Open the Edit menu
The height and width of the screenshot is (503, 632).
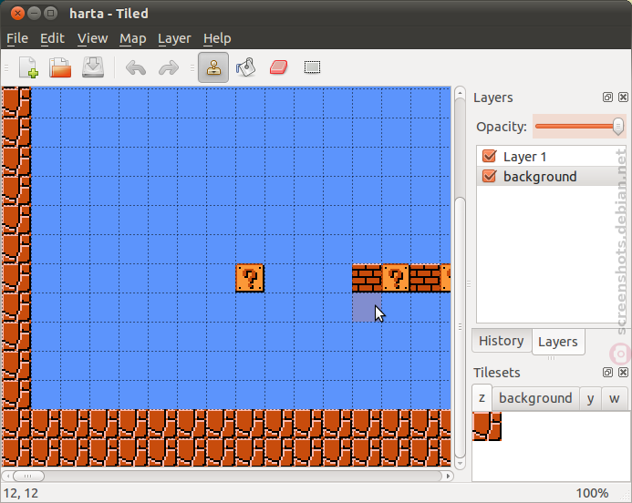(52, 38)
